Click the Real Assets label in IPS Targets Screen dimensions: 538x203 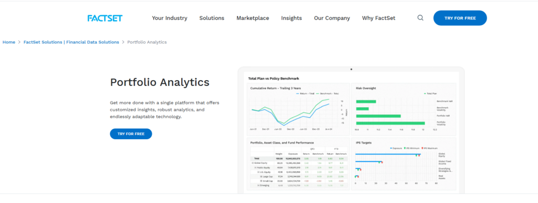[x=442, y=177]
